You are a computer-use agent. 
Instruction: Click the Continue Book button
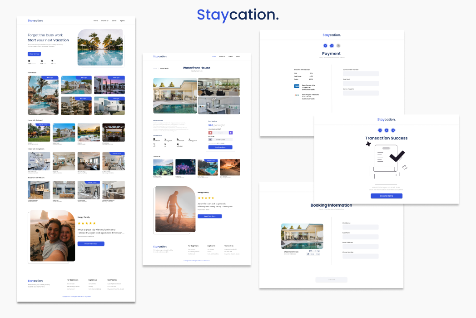tap(220, 147)
